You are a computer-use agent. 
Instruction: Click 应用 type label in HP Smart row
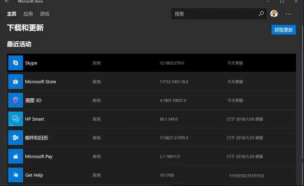click(x=96, y=119)
